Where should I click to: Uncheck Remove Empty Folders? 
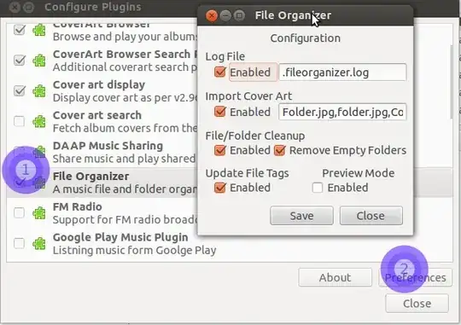280,150
